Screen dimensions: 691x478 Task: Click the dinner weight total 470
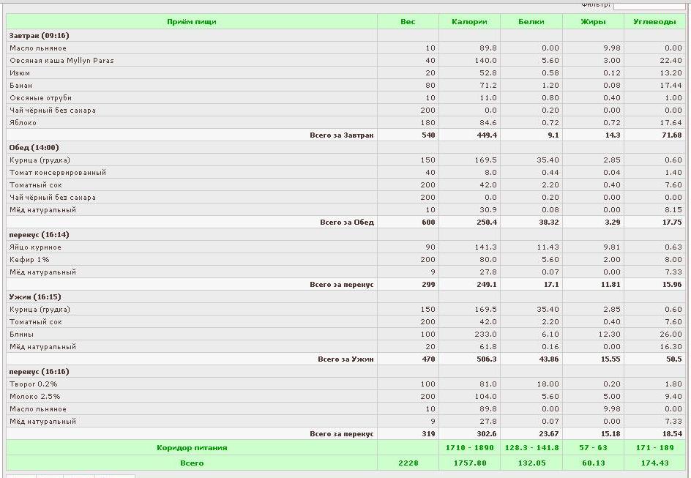click(428, 359)
